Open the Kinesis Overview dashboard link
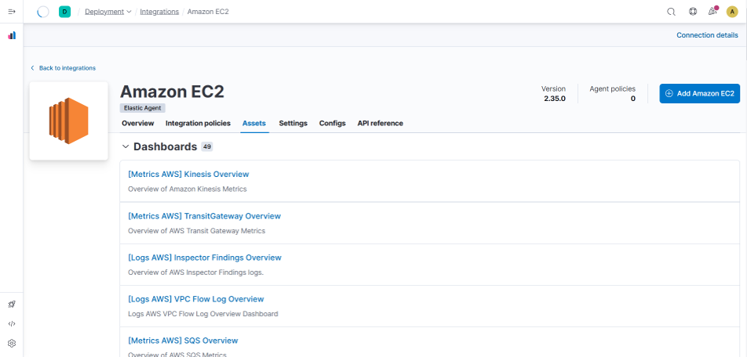 coord(188,174)
